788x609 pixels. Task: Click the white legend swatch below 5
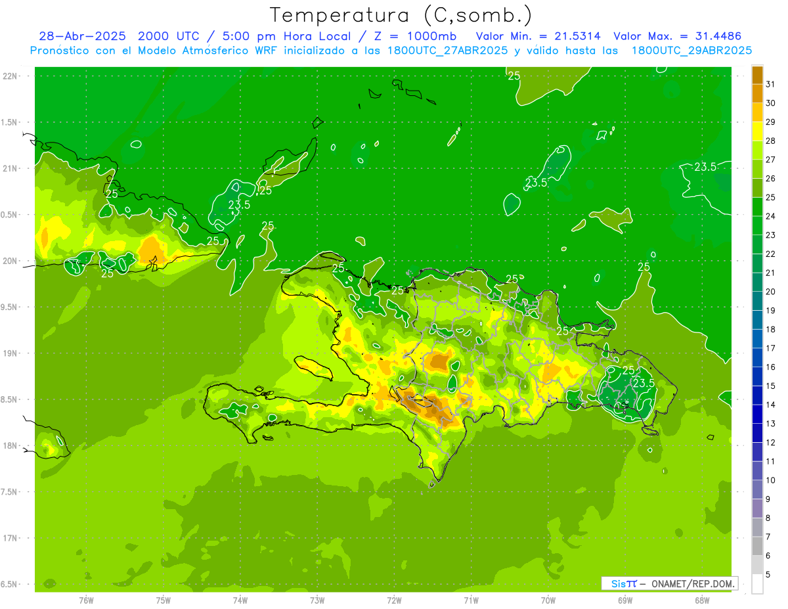(757, 584)
